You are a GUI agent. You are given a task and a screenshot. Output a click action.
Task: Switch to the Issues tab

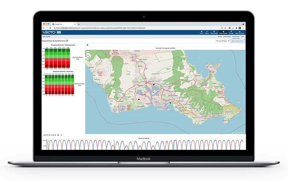(x=220, y=37)
